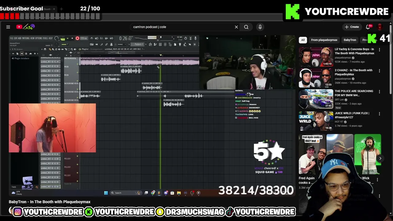
Task: Open YouTube notifications bell
Action: 368,27
